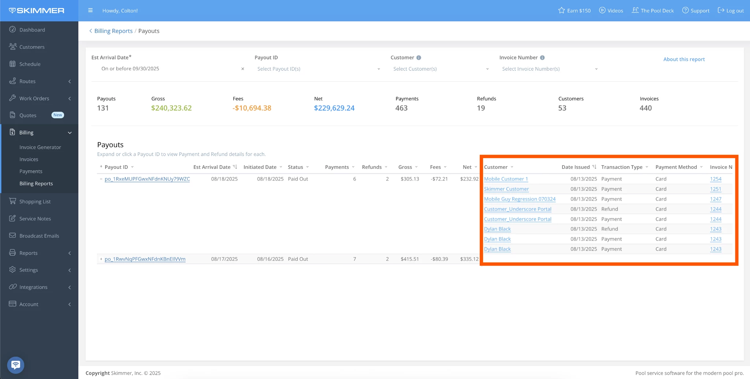Click the Log out icon
The image size is (750, 379).
pos(721,10)
